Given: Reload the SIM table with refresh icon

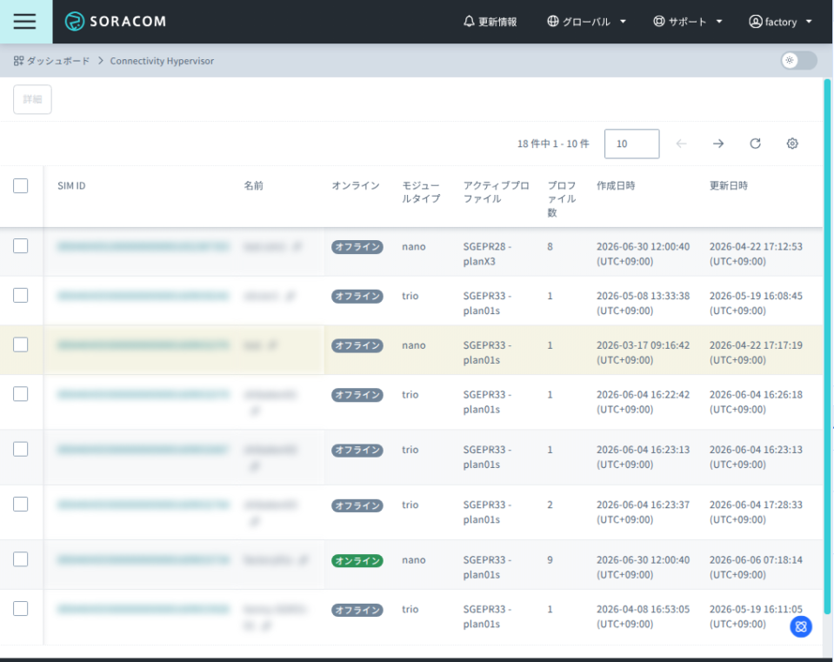Looking at the screenshot, I should pos(755,144).
